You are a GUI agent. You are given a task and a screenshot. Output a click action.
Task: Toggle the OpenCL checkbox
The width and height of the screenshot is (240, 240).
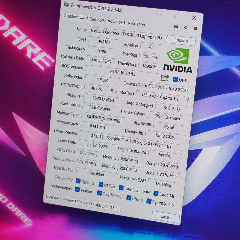tap(78, 181)
